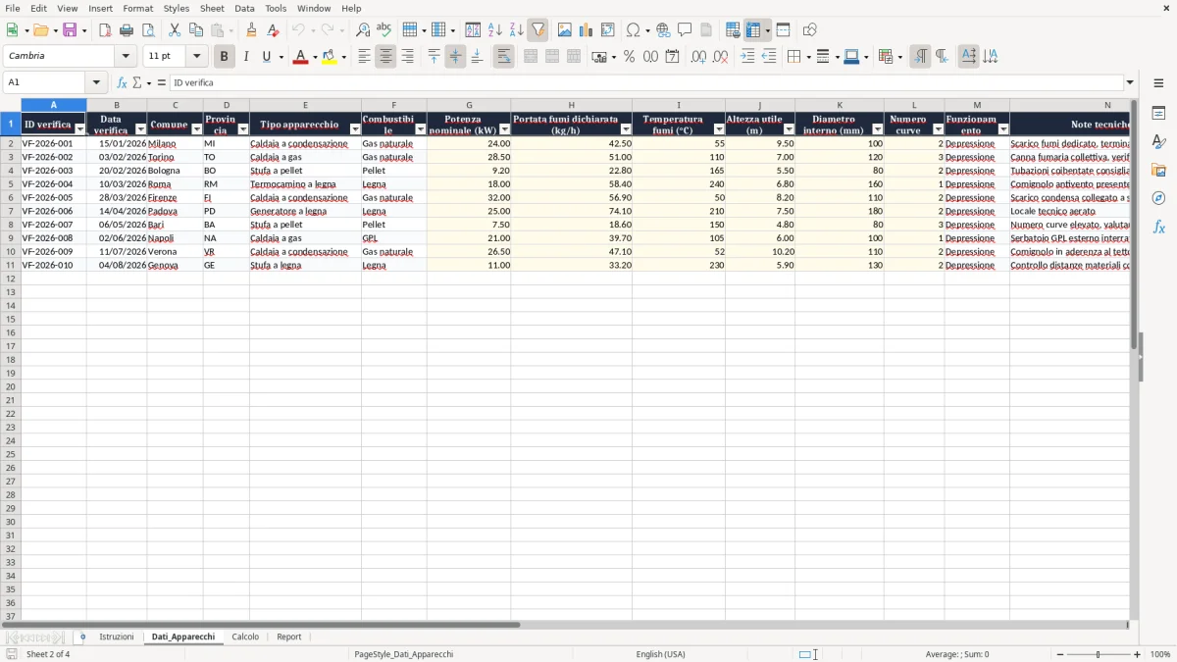Format cells as percent
Viewport: 1177px width, 662px height.
630,57
